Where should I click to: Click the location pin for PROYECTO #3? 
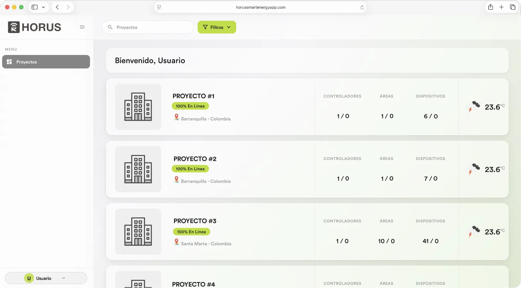point(177,242)
